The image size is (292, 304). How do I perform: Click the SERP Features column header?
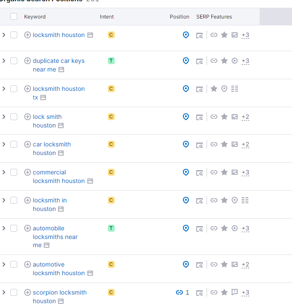click(214, 17)
